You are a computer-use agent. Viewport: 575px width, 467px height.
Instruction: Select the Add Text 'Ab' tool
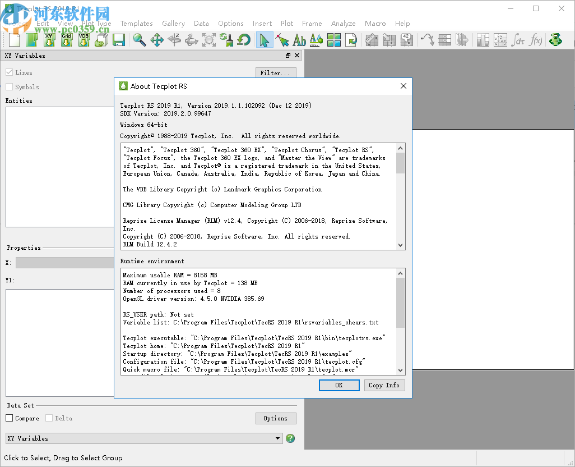[299, 40]
